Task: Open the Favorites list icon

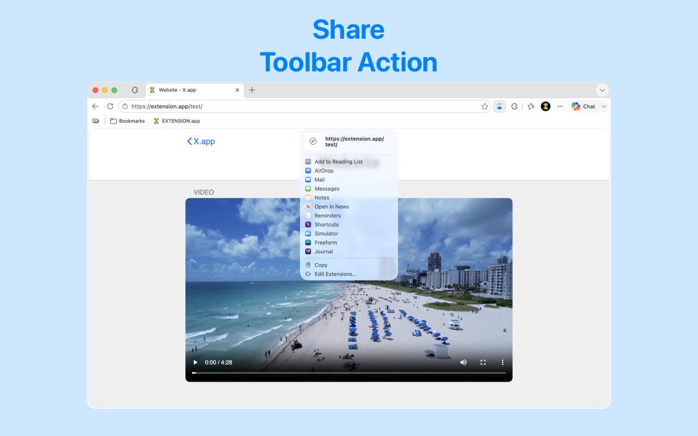Action: pyautogui.click(x=531, y=106)
